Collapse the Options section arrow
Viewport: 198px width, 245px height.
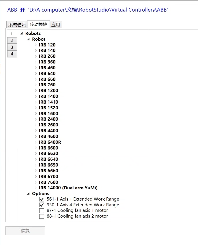click(29, 194)
